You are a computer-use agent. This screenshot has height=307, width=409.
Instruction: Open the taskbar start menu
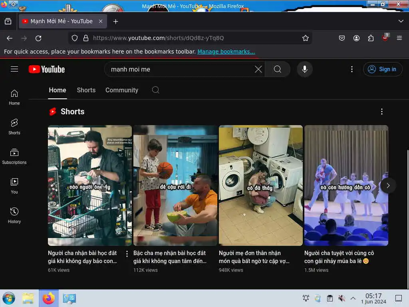point(9,298)
